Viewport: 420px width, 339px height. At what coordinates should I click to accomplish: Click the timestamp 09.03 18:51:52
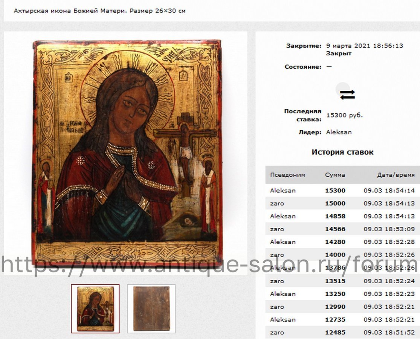[389, 333]
